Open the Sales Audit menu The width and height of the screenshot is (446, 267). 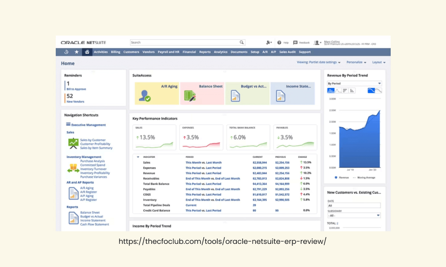coord(287,52)
